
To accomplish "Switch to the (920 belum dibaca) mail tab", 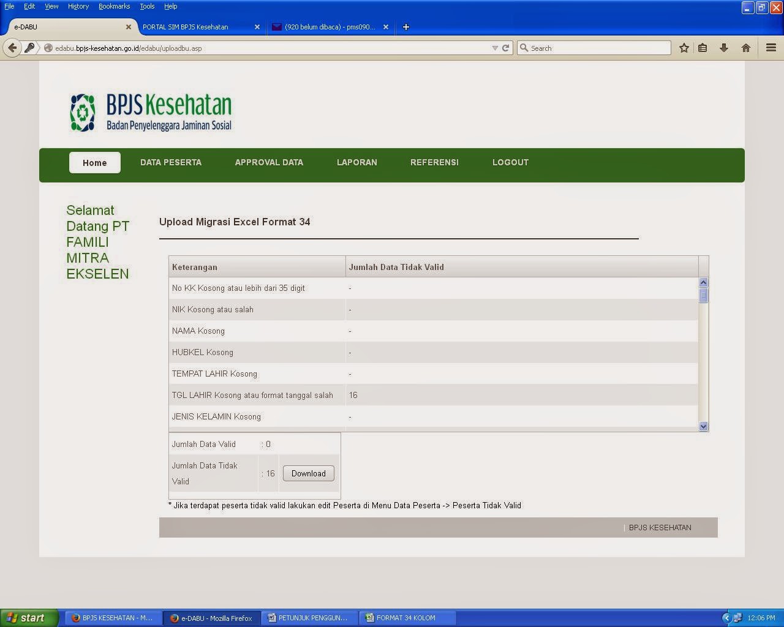I will 330,27.
